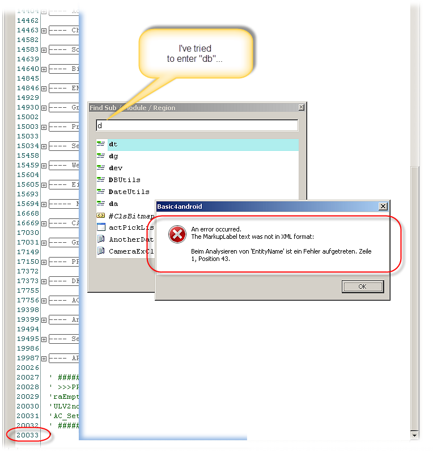The width and height of the screenshot is (433, 451).
Task: Expand the collapsed region at line 17373
Action: point(44,281)
